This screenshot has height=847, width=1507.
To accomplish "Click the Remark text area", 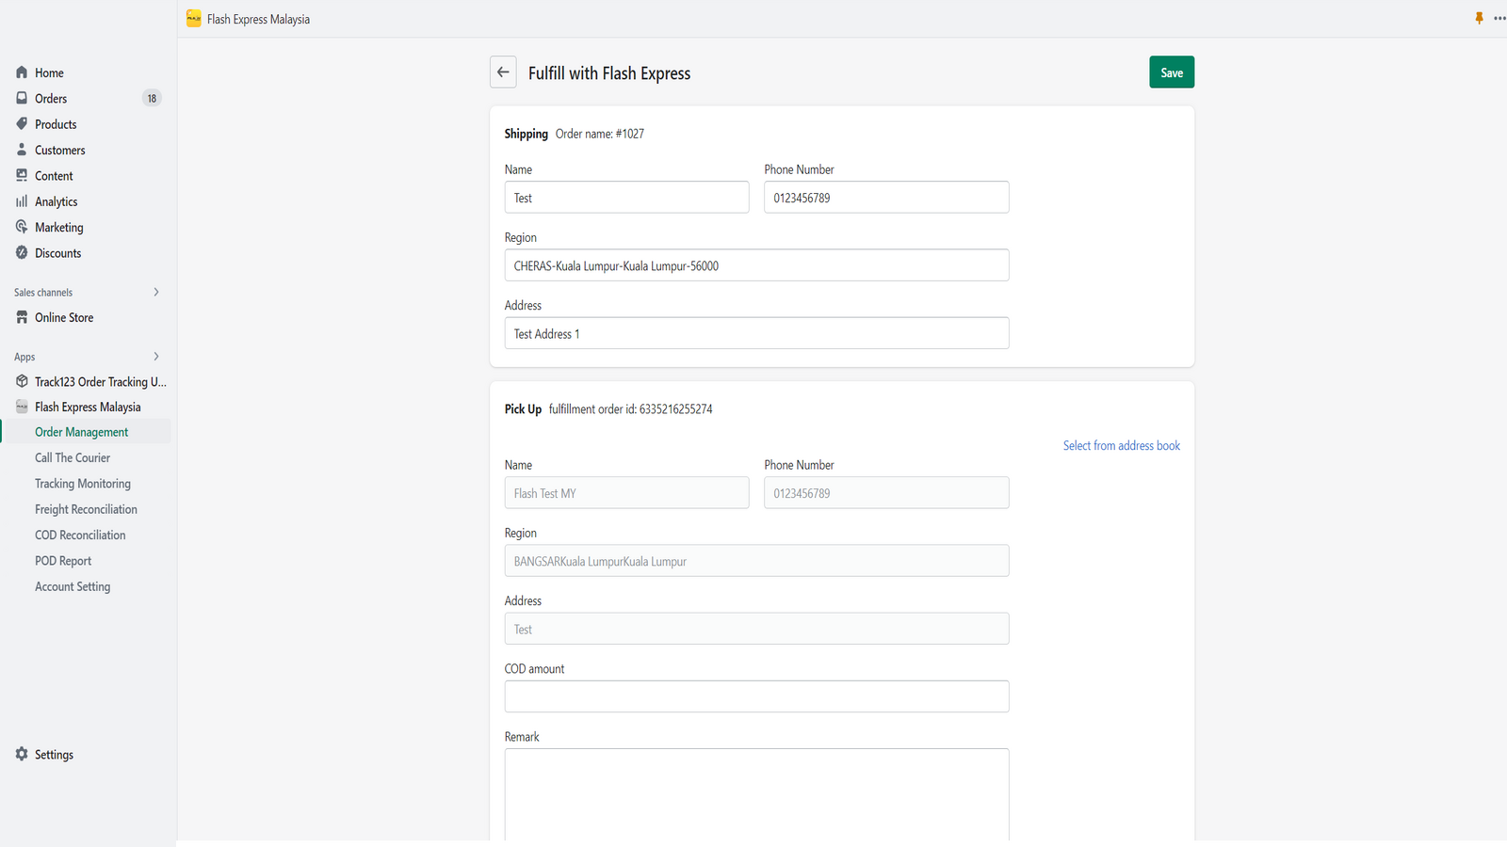I will click(x=756, y=795).
